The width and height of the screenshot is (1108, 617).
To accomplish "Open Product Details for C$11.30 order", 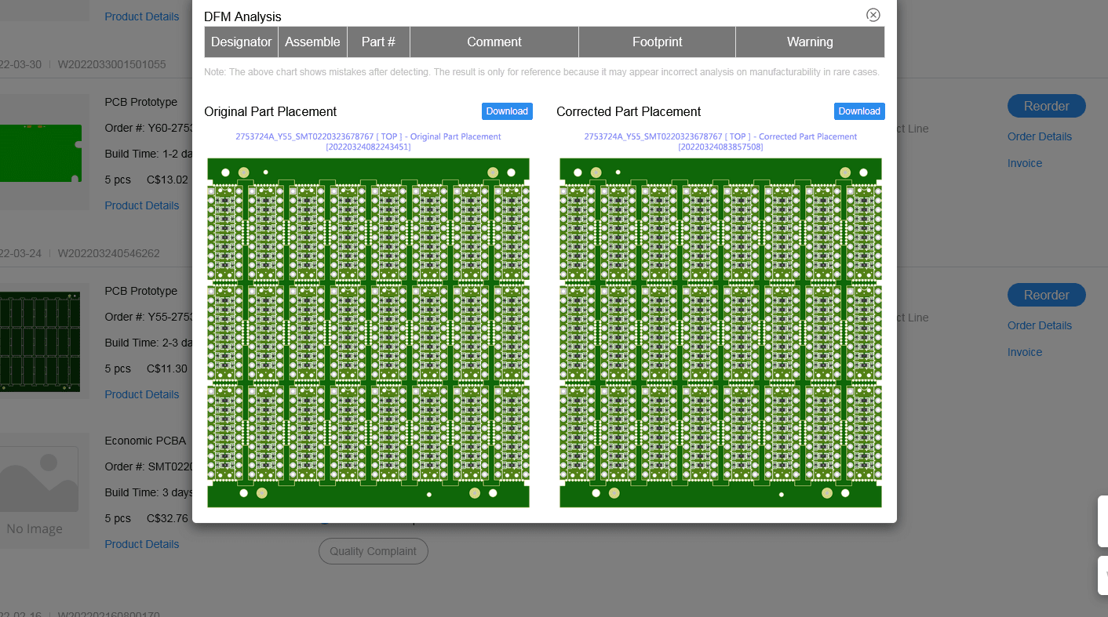I will (x=142, y=394).
